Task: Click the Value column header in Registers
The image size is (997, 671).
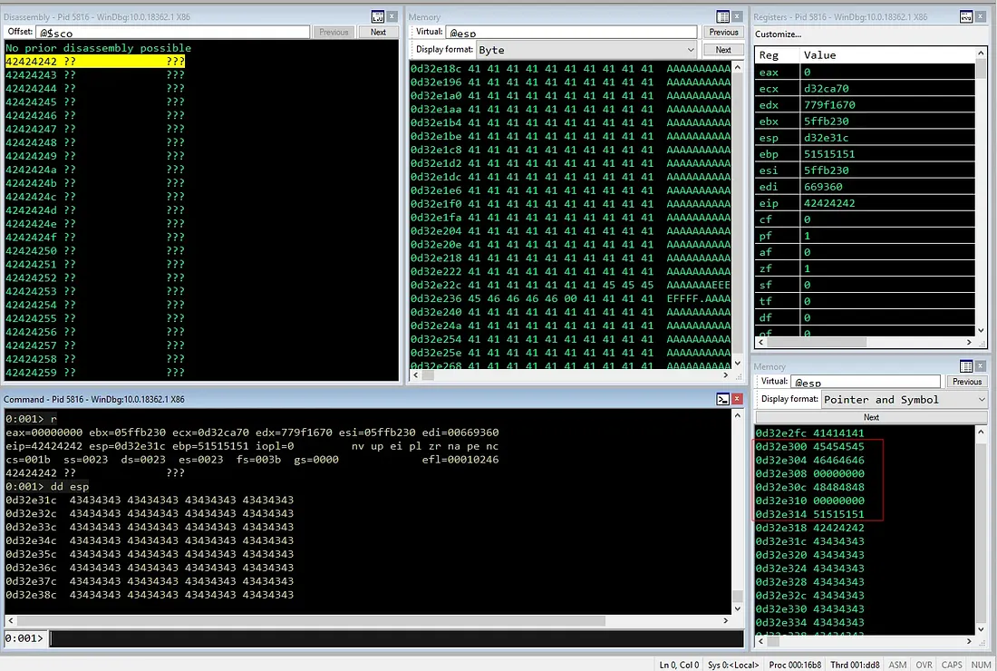Action: [886, 55]
